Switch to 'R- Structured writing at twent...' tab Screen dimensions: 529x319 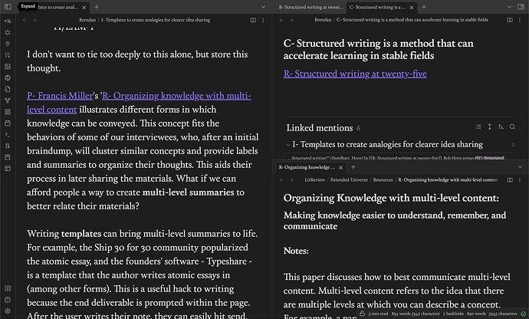tap(310, 7)
